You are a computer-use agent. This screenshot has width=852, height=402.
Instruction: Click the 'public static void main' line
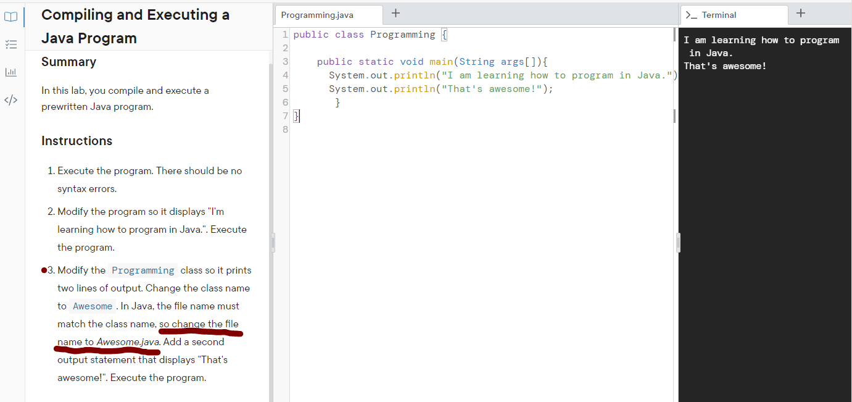pos(432,62)
